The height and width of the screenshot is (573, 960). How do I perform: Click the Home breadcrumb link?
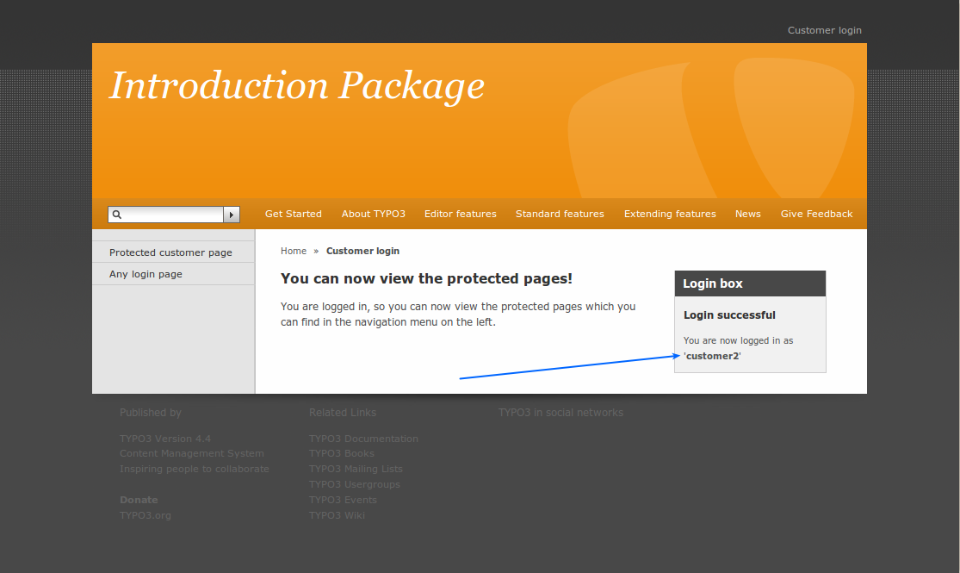click(293, 251)
